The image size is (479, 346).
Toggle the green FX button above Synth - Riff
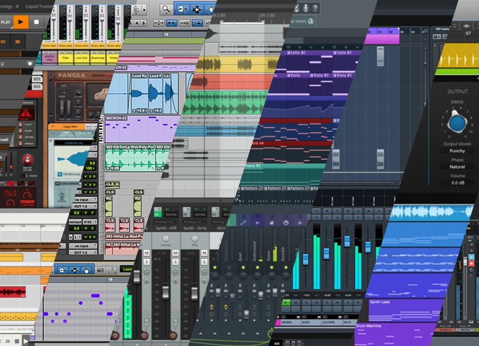158,211
